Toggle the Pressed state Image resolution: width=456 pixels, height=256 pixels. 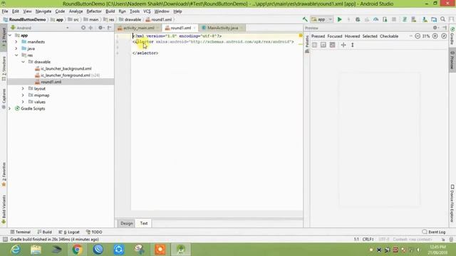(318, 36)
